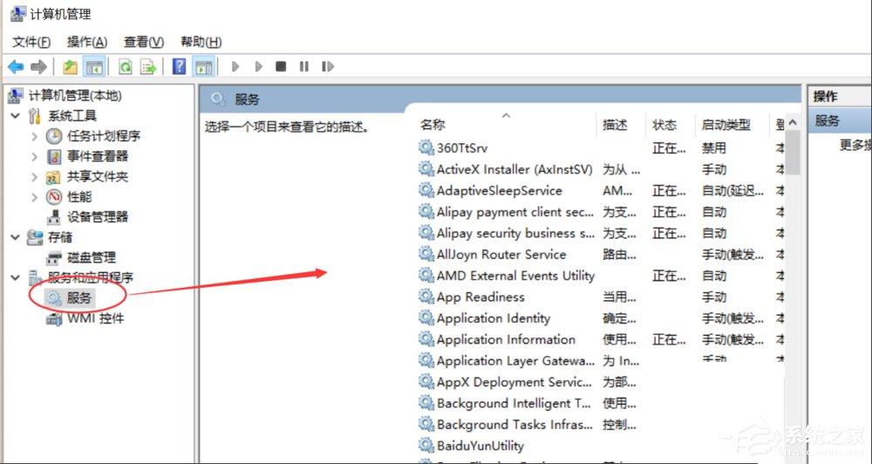Open the Help question mark icon
The image size is (872, 464).
coord(179,67)
